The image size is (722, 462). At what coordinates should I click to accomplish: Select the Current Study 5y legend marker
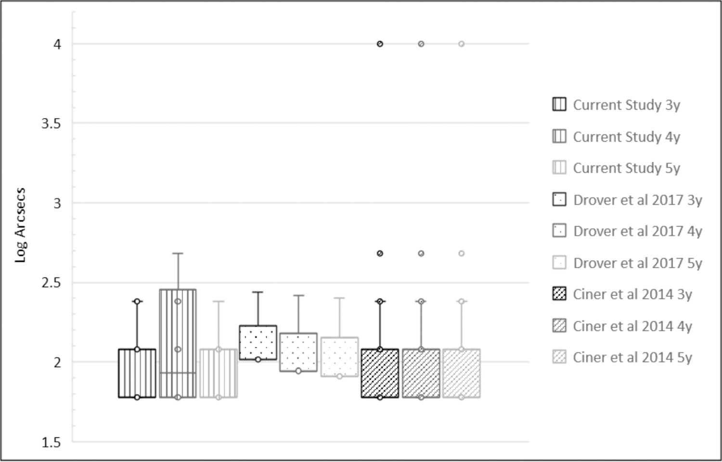point(559,168)
